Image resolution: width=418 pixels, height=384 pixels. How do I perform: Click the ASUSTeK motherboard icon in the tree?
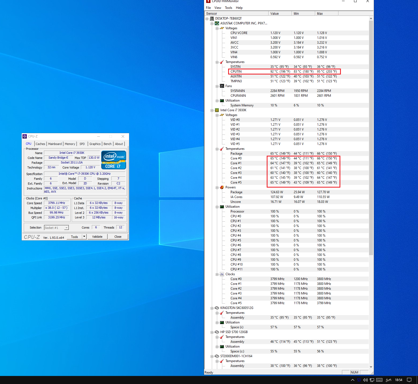[217, 23]
